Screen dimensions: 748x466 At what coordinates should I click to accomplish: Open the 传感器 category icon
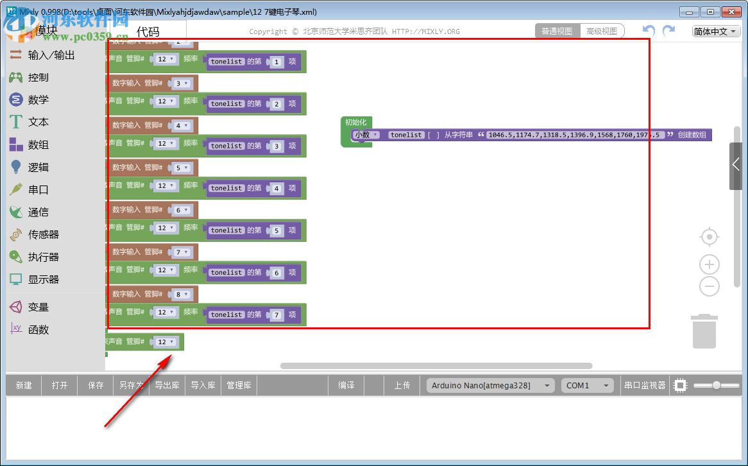16,234
